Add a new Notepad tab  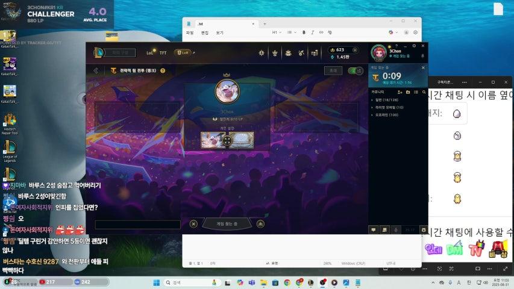(265, 23)
